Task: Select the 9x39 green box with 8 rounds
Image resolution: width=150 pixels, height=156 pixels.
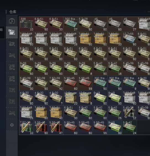Action: 85,68
